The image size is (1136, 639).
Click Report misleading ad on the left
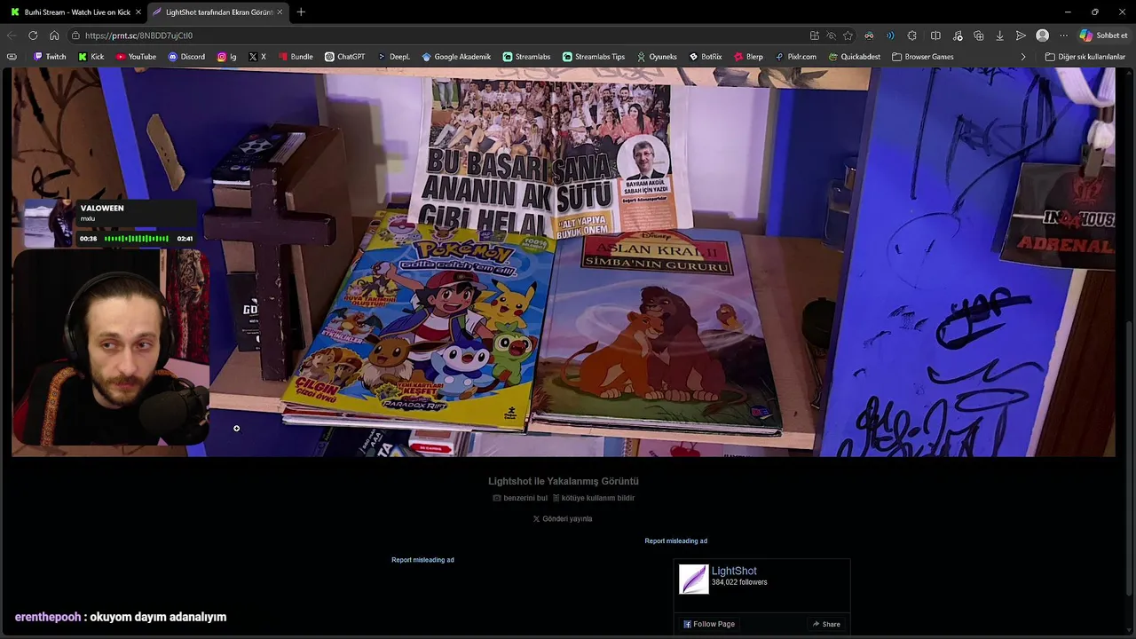coord(422,560)
